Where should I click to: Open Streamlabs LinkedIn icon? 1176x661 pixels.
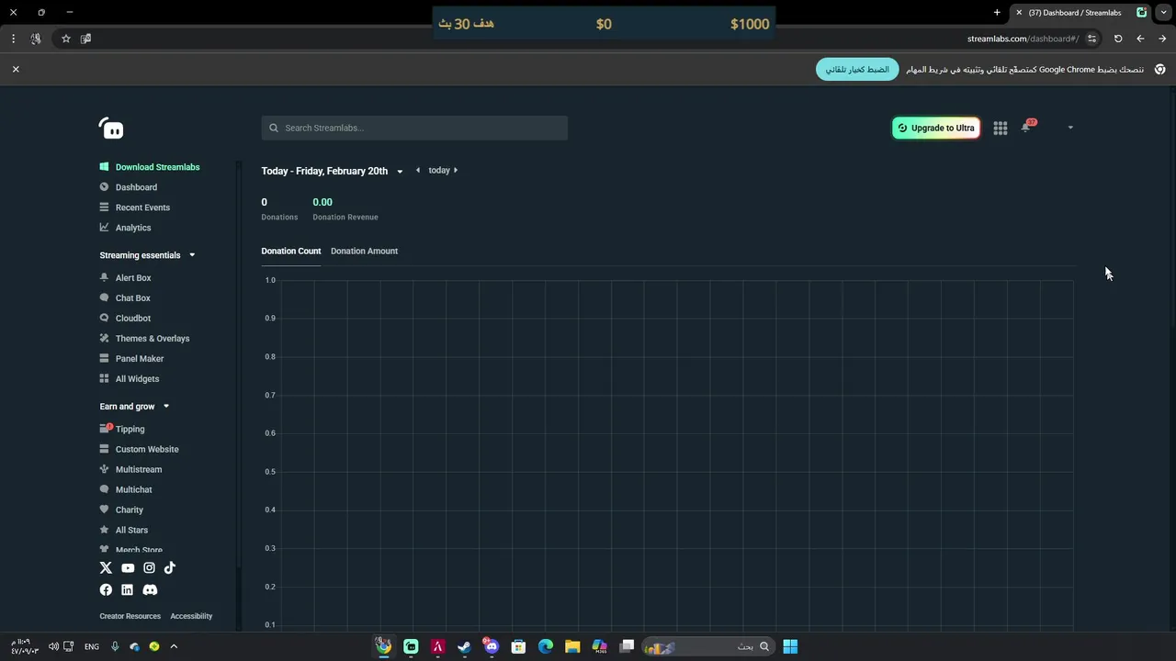pyautogui.click(x=127, y=590)
